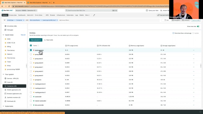Open row actions menu for proxytron row
Image resolution: width=203 pixels, height=114 pixels.
click(194, 80)
